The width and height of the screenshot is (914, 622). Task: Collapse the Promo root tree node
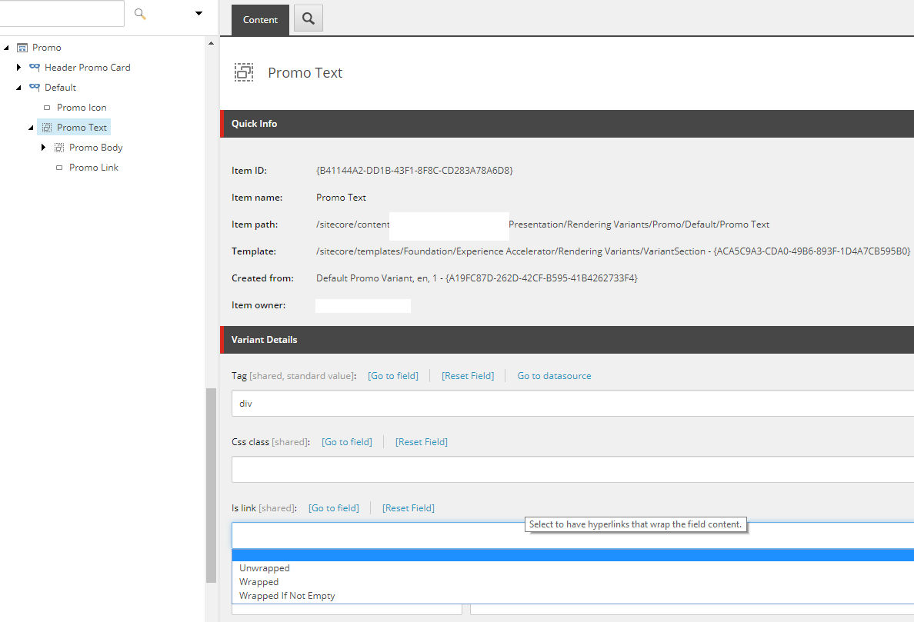[x=7, y=47]
